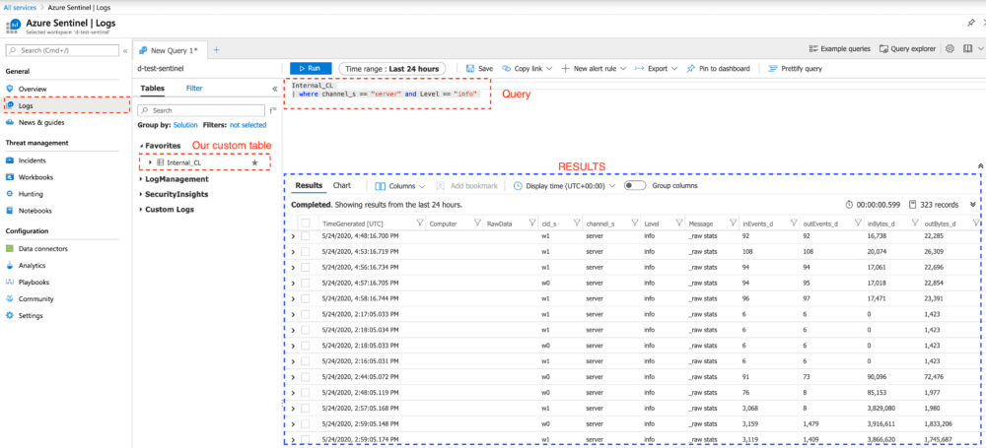Toggle the Group columns switch
The width and height of the screenshot is (986, 448).
[636, 186]
